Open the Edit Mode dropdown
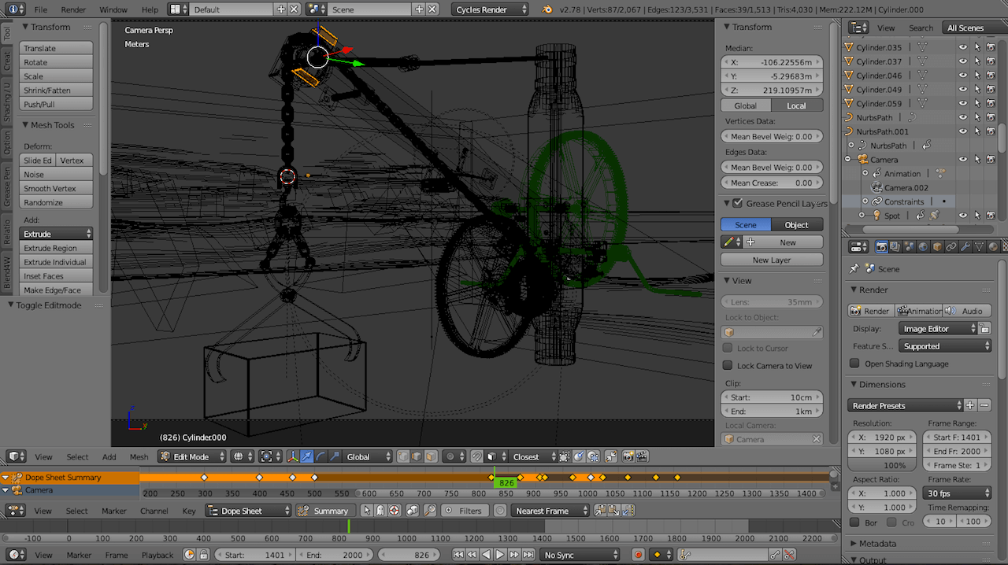 pyautogui.click(x=191, y=456)
